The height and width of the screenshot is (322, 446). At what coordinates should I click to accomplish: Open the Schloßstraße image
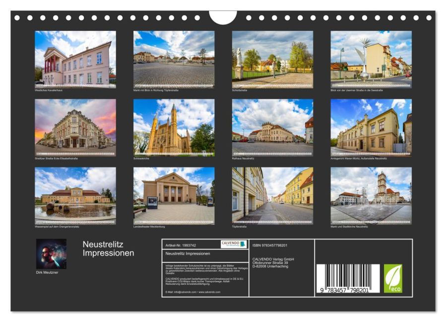pyautogui.click(x=271, y=60)
